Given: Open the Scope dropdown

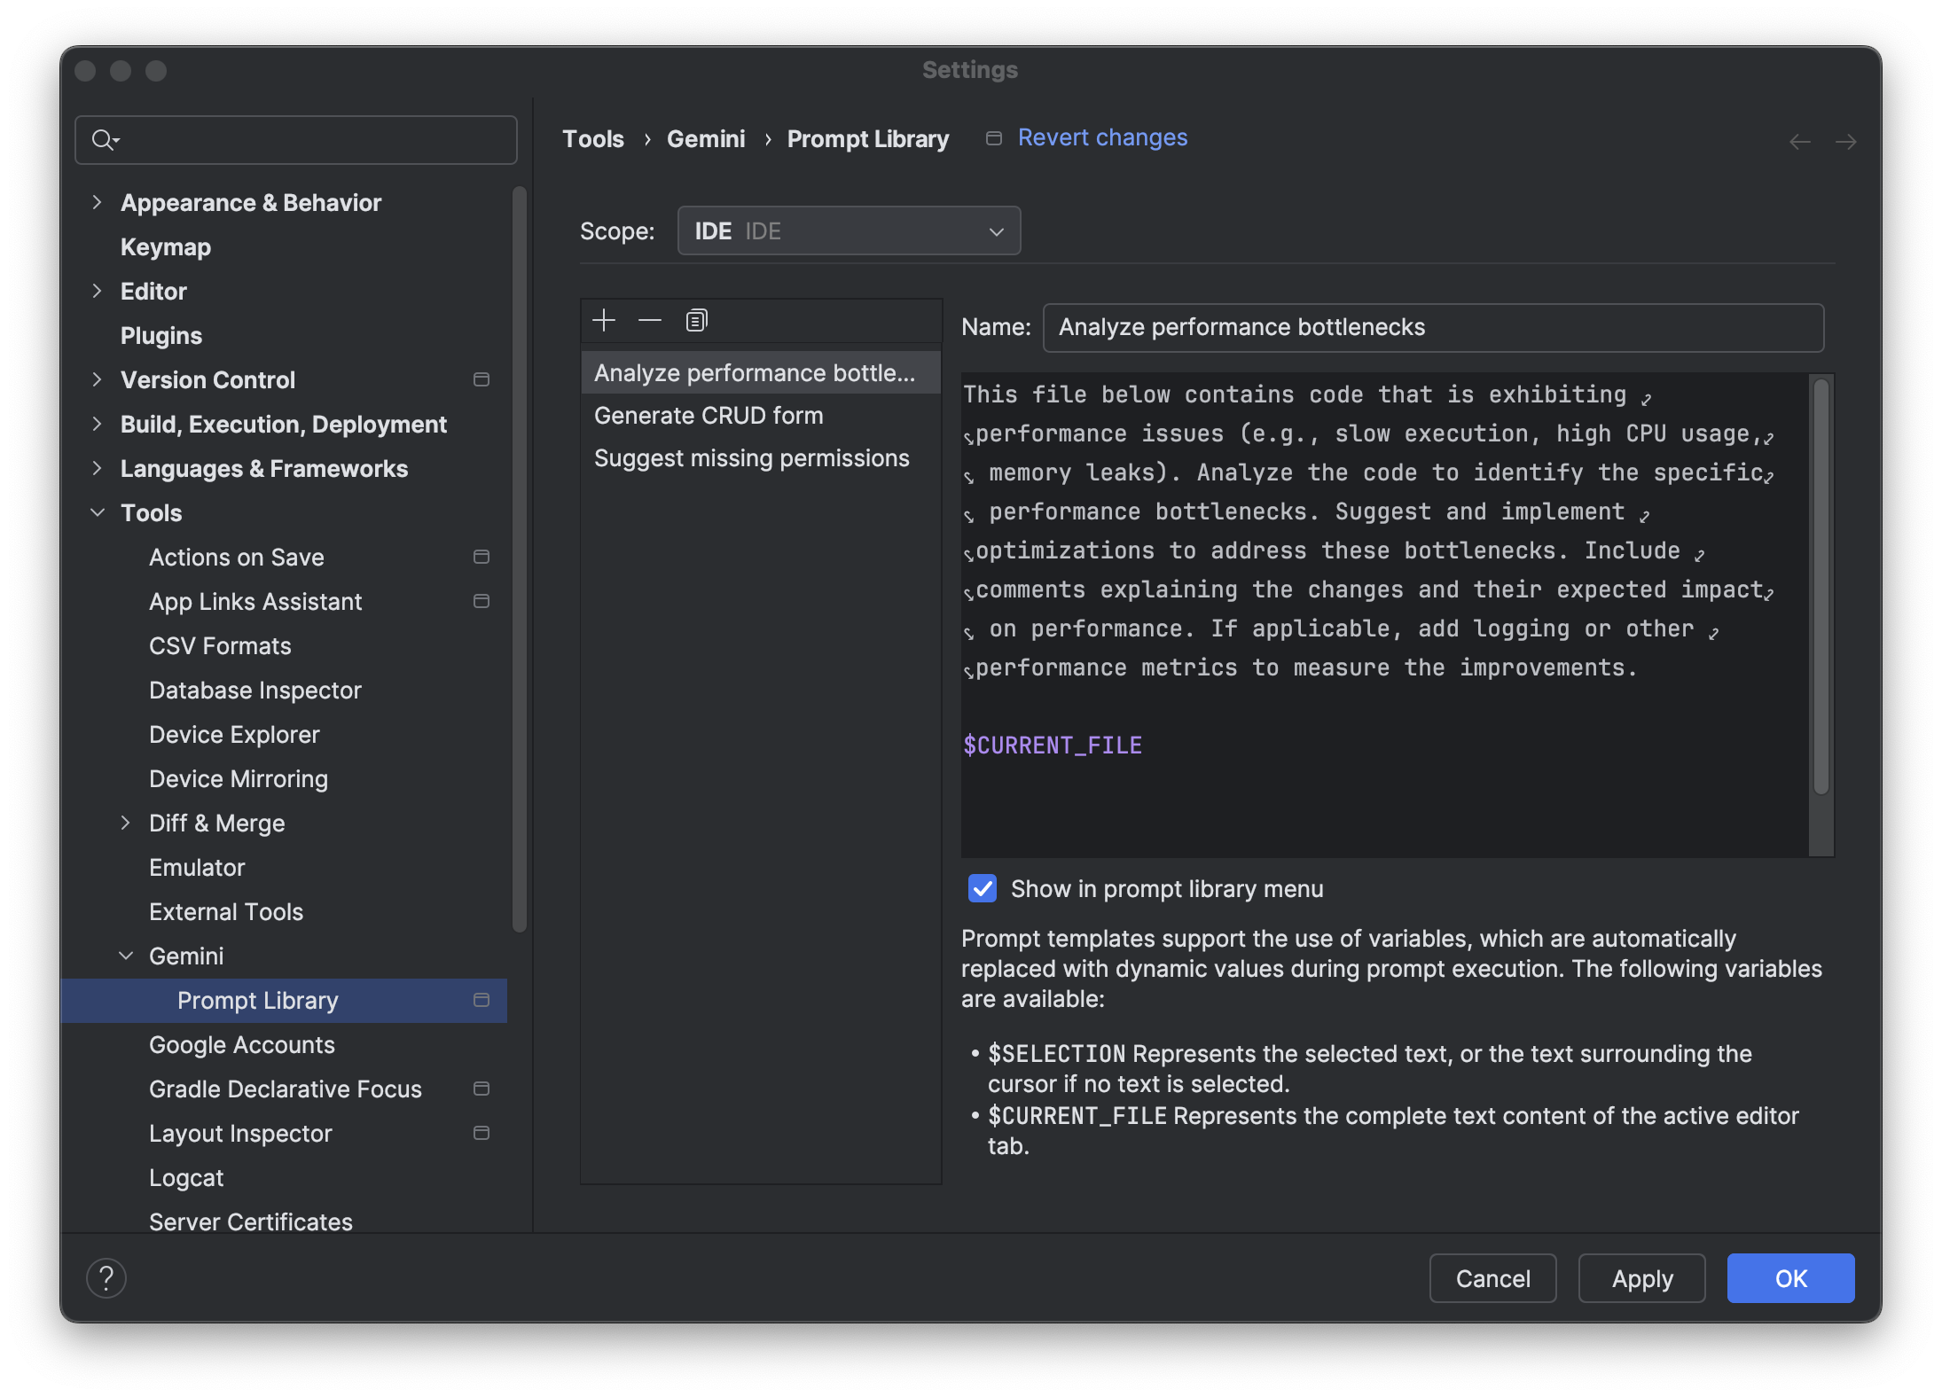Looking at the screenshot, I should tap(848, 230).
